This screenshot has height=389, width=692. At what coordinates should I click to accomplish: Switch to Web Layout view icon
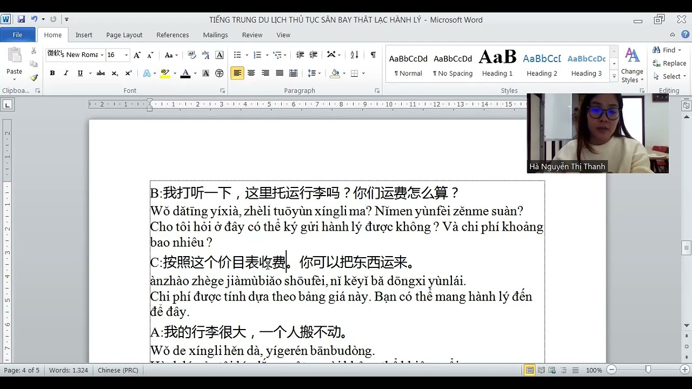(552, 370)
